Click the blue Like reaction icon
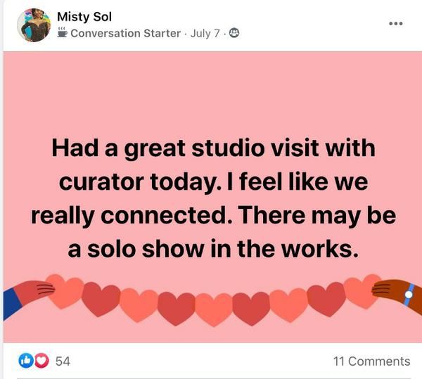This screenshot has width=422, height=379. pyautogui.click(x=26, y=361)
